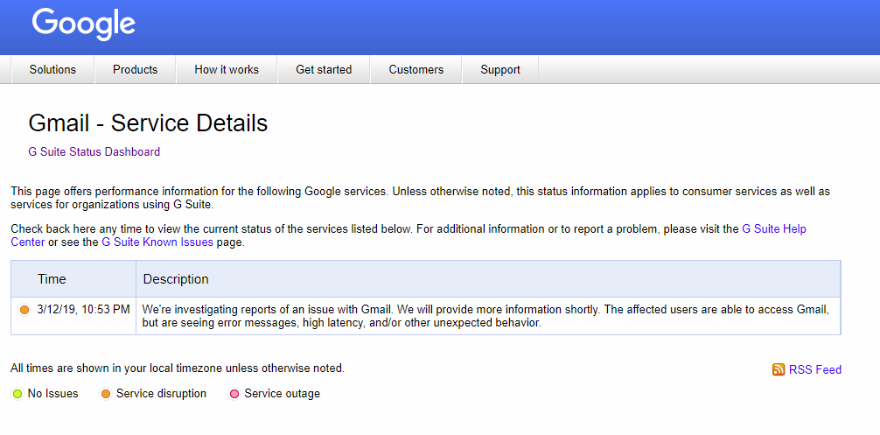Click the Time column header
The image size is (880, 435).
point(52,279)
